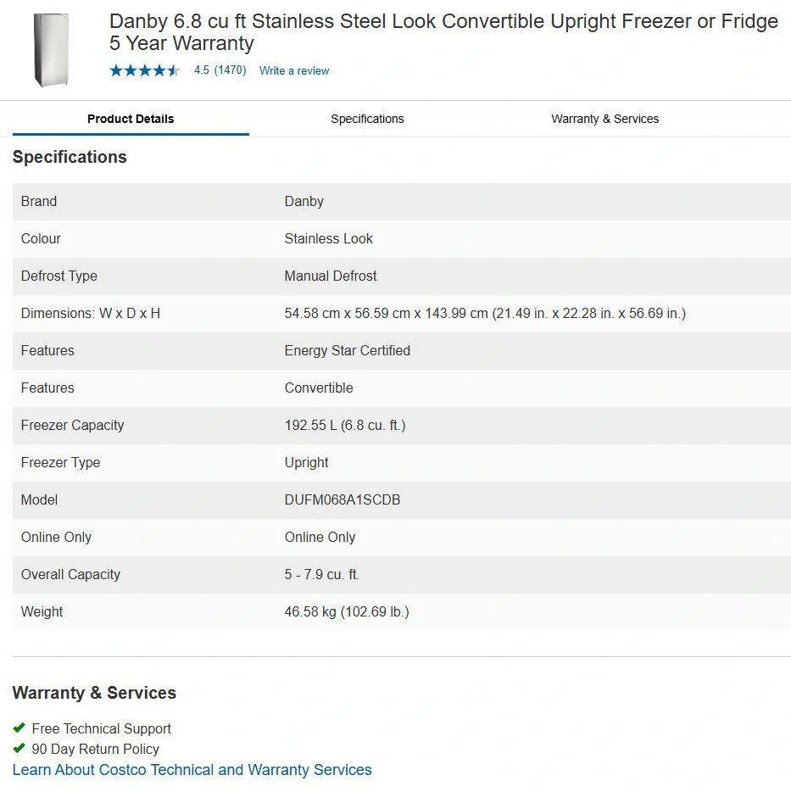Image resolution: width=791 pixels, height=792 pixels.
Task: Click the Write a review link
Action: click(294, 71)
